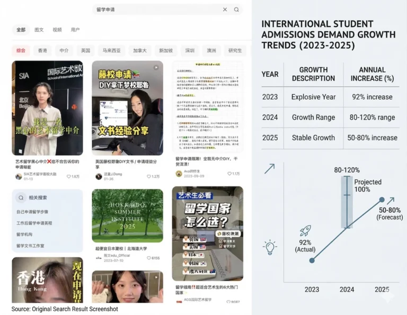This screenshot has height=315, width=407.
Task: Open the highlighted text notes post thumbnail
Action: [208, 107]
